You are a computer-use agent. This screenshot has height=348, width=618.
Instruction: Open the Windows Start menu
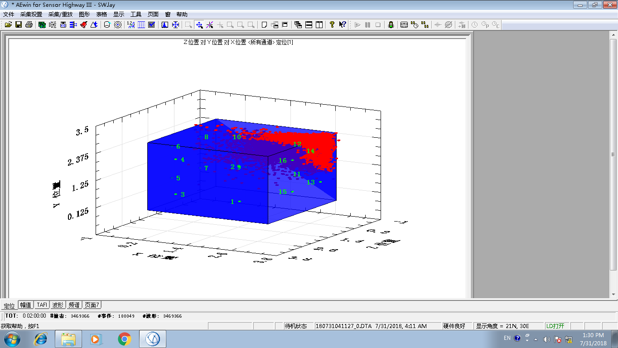tap(12, 339)
